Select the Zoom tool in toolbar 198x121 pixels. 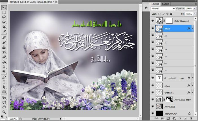click(4, 112)
